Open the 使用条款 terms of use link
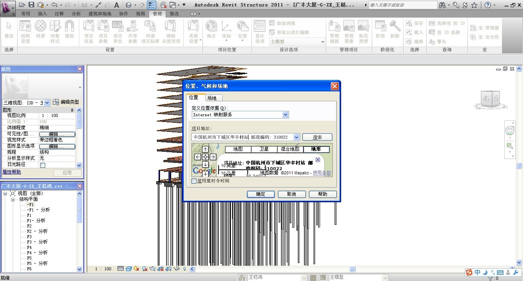Image resolution: width=523 pixels, height=281 pixels. tap(322, 173)
